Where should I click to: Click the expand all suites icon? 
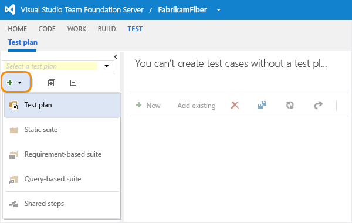pos(52,83)
